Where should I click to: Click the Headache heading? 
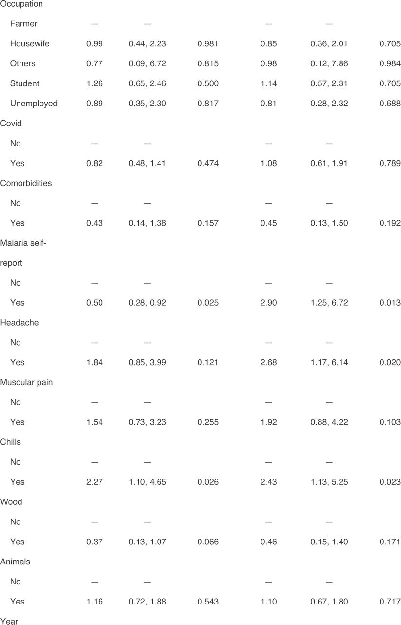[20, 323]
